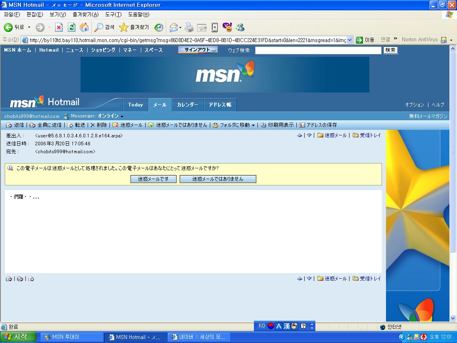The height and width of the screenshot is (343, 457).
Task: Expand the Norton AntiVirus dropdown arrow
Action: pyautogui.click(x=451, y=40)
